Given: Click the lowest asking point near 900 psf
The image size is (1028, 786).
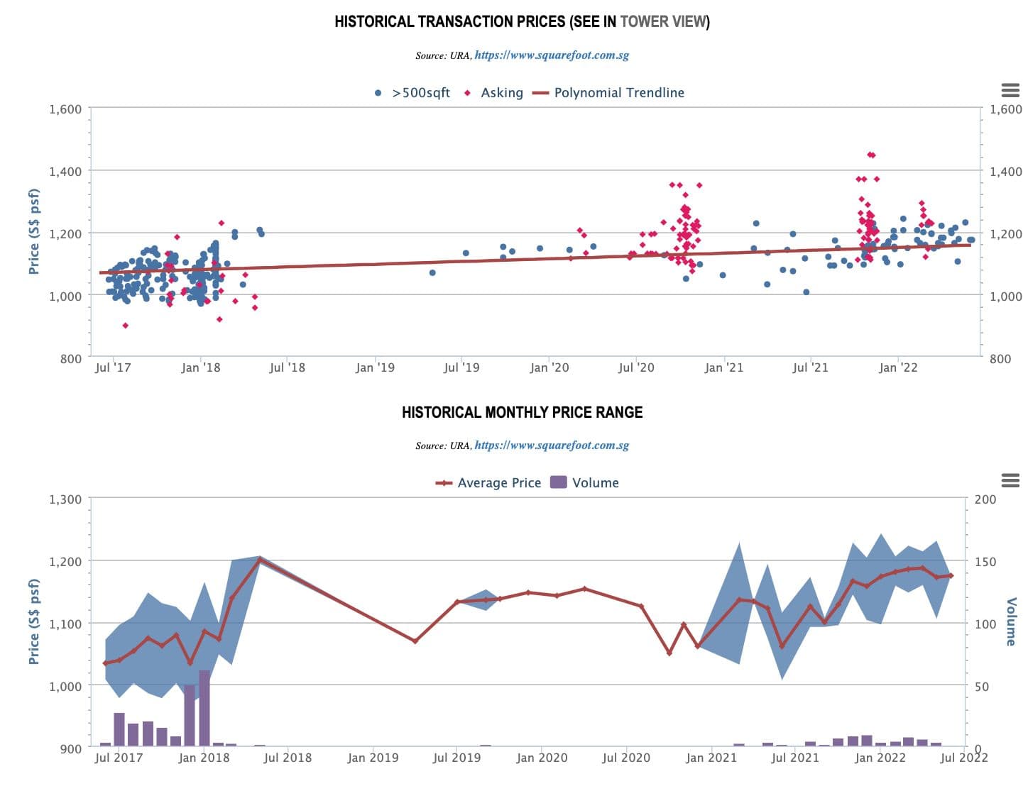Looking at the screenshot, I should tap(126, 326).
